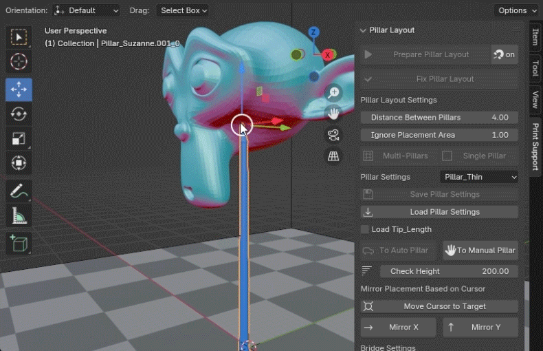Click Distance Between Pillars value field
This screenshot has width=543, height=351.
(x=439, y=118)
